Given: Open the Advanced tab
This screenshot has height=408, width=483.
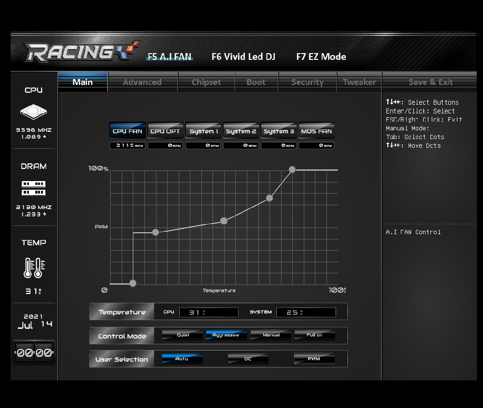Looking at the screenshot, I should pos(142,82).
